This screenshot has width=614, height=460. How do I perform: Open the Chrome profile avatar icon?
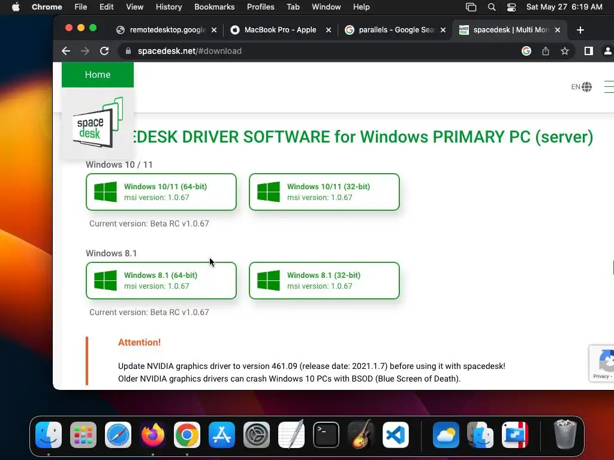pos(608,51)
